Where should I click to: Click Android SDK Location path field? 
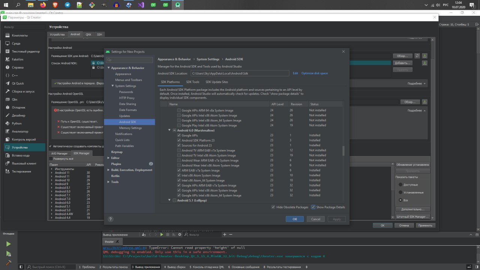(x=240, y=73)
